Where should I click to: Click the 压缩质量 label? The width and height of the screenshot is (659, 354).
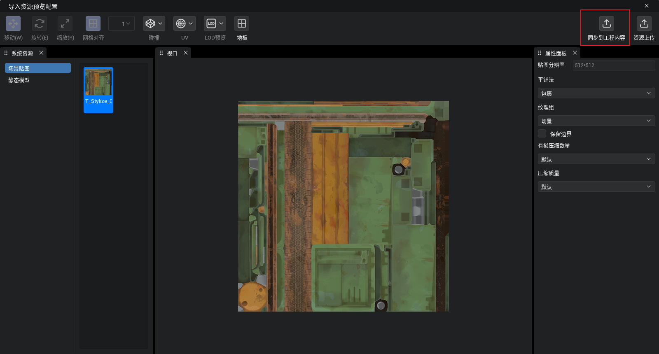[549, 173]
